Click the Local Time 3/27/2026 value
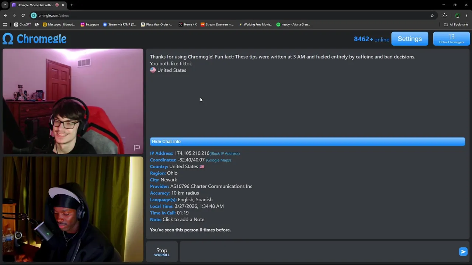The width and height of the screenshot is (472, 265). point(199,206)
